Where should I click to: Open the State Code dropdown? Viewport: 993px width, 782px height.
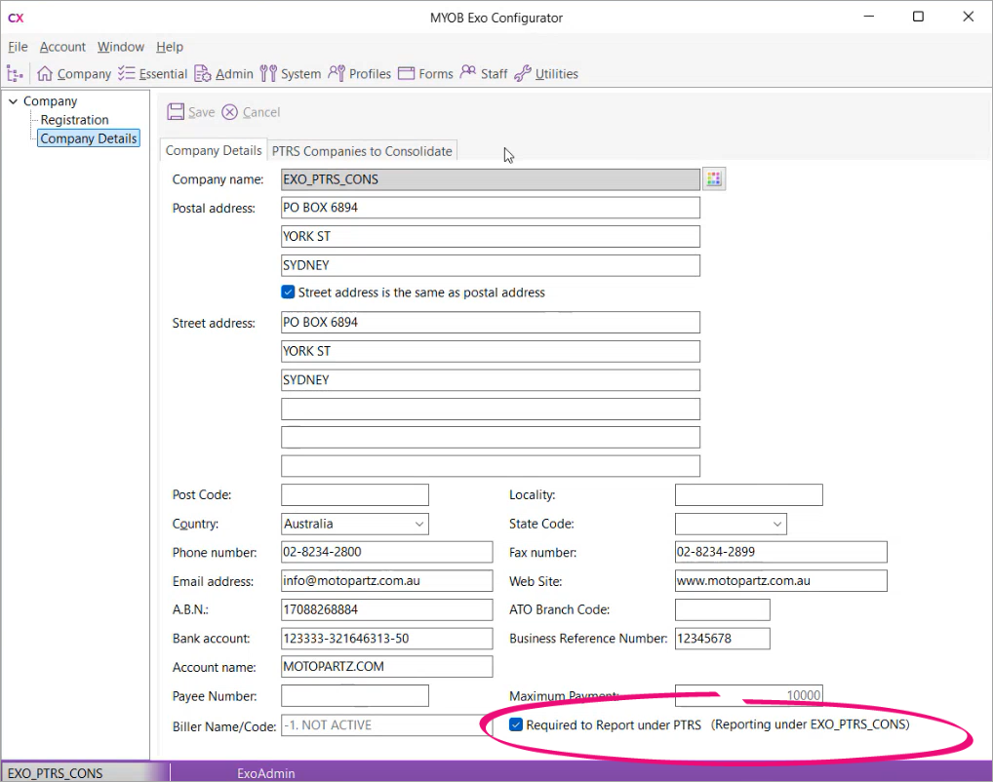tap(731, 524)
